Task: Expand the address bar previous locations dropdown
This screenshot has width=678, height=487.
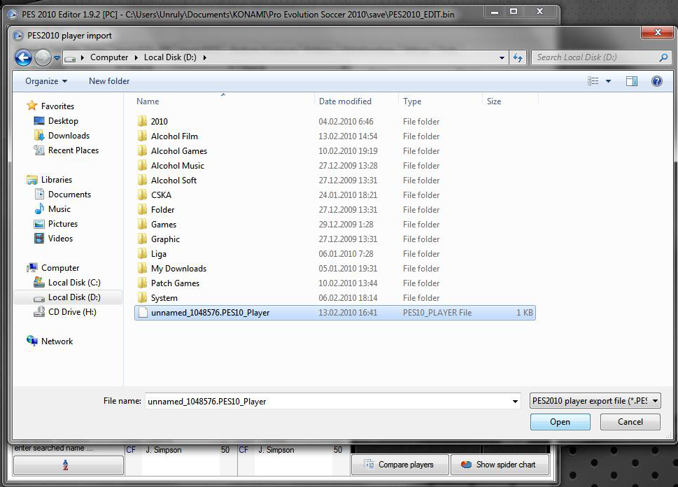Action: [x=502, y=57]
